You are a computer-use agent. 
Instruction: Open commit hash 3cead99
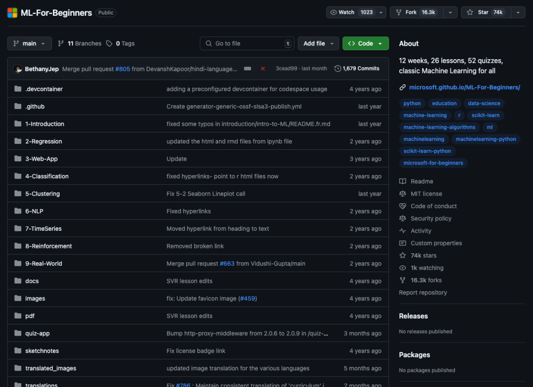pos(286,69)
